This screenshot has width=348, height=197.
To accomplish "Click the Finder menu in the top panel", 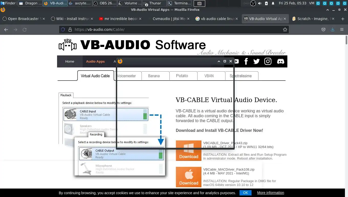I will [9, 3].
